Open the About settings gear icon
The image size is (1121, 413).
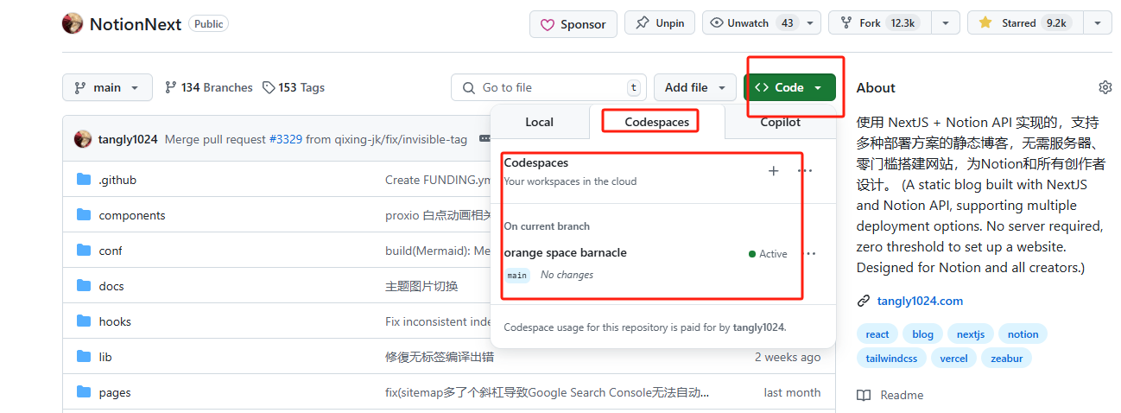pos(1105,87)
